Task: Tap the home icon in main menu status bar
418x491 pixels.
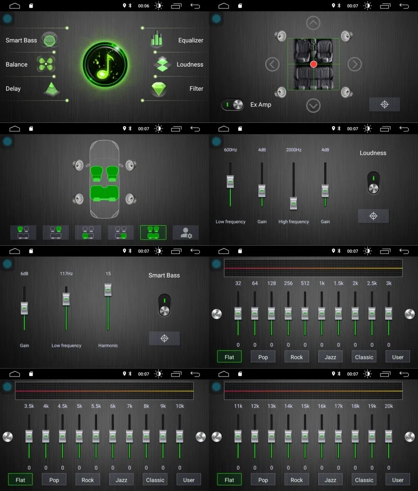Action: [15, 6]
